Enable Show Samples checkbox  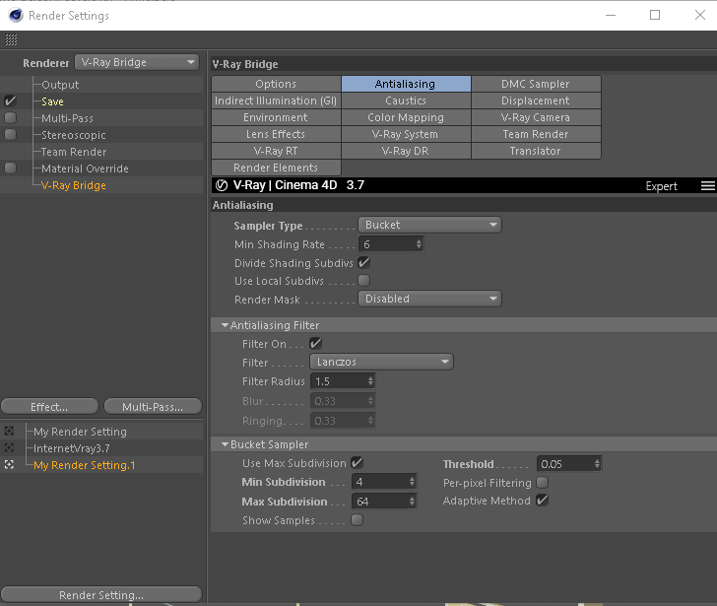358,520
